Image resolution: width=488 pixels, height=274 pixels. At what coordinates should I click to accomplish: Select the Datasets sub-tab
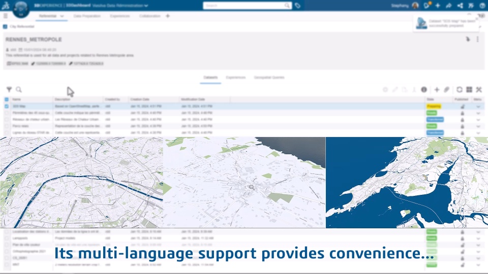[x=210, y=77]
